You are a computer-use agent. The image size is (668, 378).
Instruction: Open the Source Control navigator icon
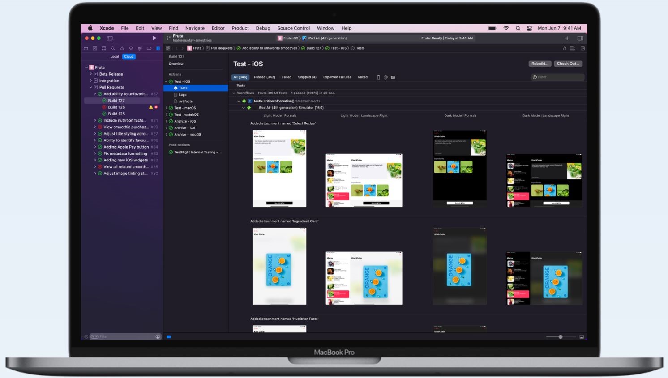click(x=95, y=48)
